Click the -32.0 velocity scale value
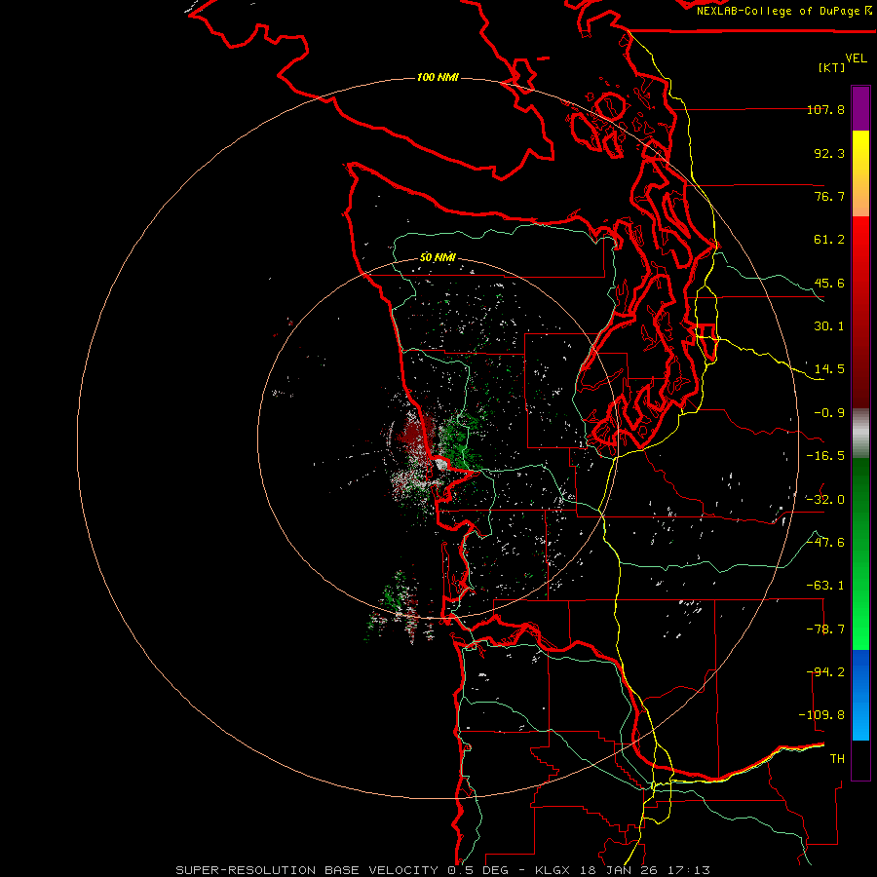The image size is (877, 877). (x=825, y=500)
